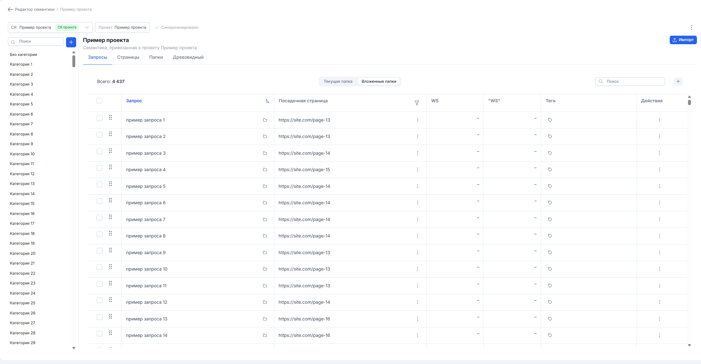Screen dimensions: 701x364
Task: Open landing page menu for пример запроса 5
Action: (418, 186)
